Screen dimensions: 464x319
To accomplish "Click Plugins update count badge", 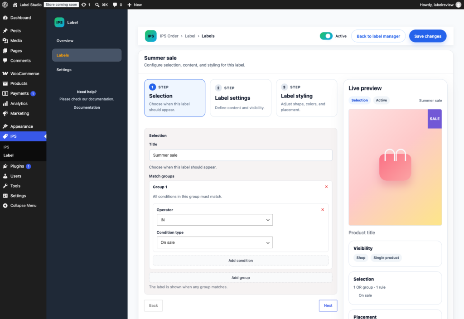I will [x=29, y=166].
